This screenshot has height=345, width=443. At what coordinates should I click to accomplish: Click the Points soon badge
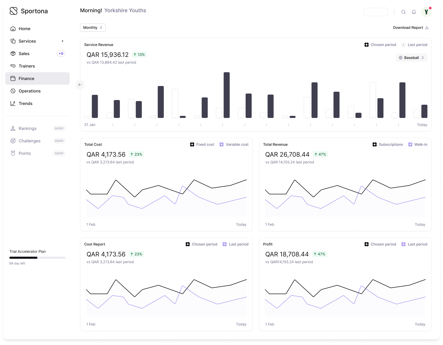click(x=59, y=153)
